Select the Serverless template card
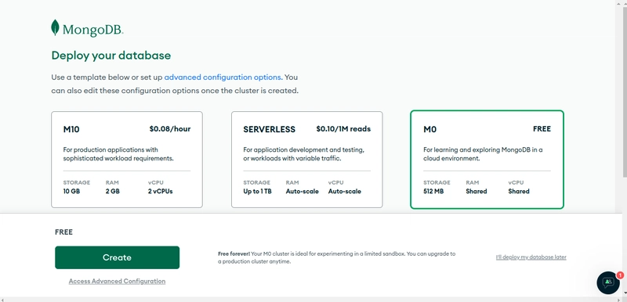This screenshot has height=302, width=627. pyautogui.click(x=306, y=160)
